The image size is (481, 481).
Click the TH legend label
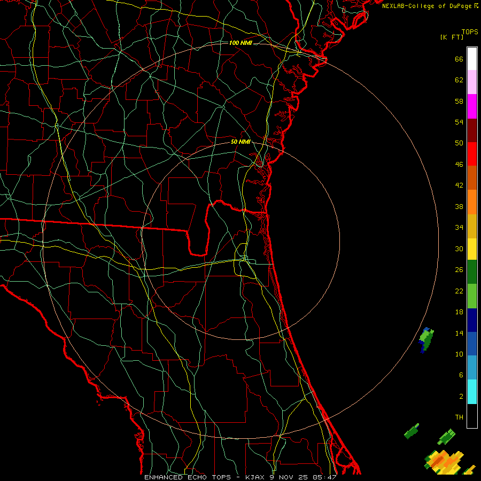point(459,417)
